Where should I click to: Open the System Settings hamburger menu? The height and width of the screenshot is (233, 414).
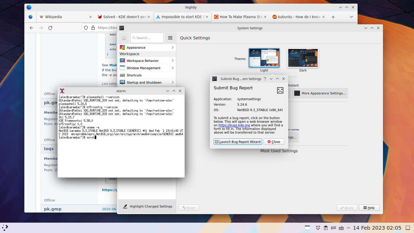(170, 38)
